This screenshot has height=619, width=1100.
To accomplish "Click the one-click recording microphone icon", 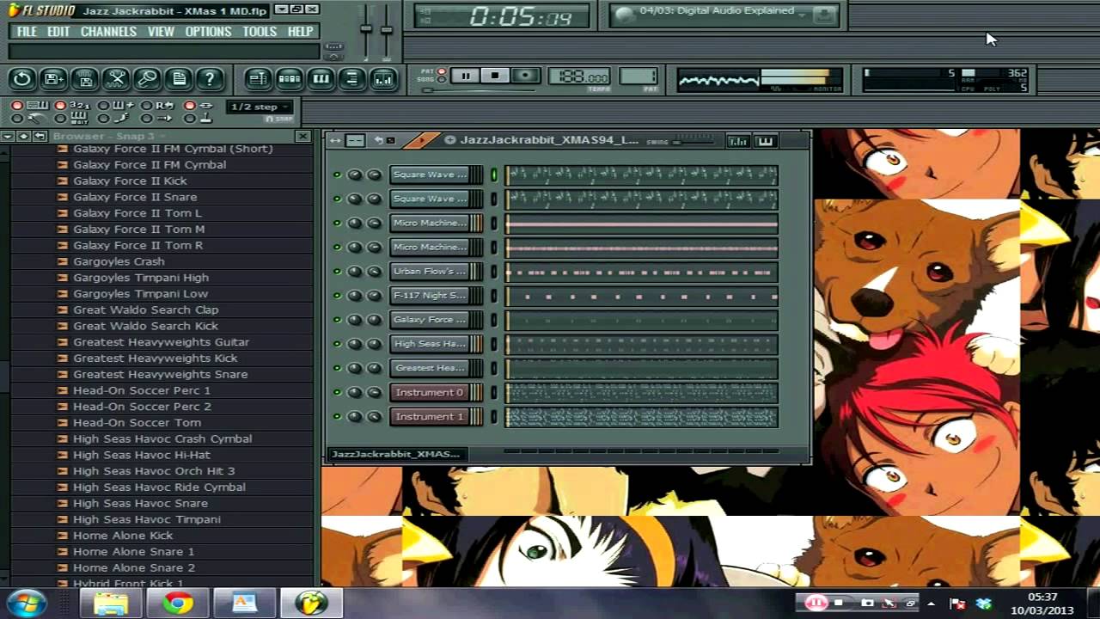I will pyautogui.click(x=147, y=79).
